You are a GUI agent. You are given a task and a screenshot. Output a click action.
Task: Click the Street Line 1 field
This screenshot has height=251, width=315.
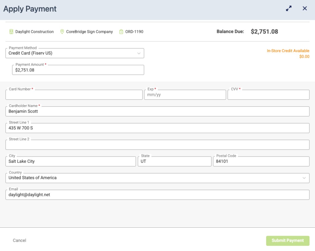[157, 128]
